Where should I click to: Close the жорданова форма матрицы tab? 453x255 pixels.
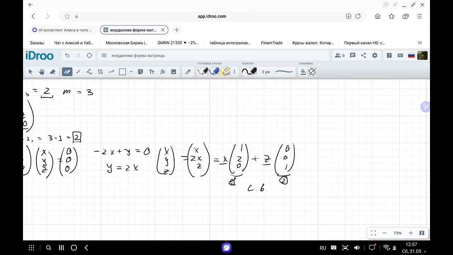[x=163, y=30]
